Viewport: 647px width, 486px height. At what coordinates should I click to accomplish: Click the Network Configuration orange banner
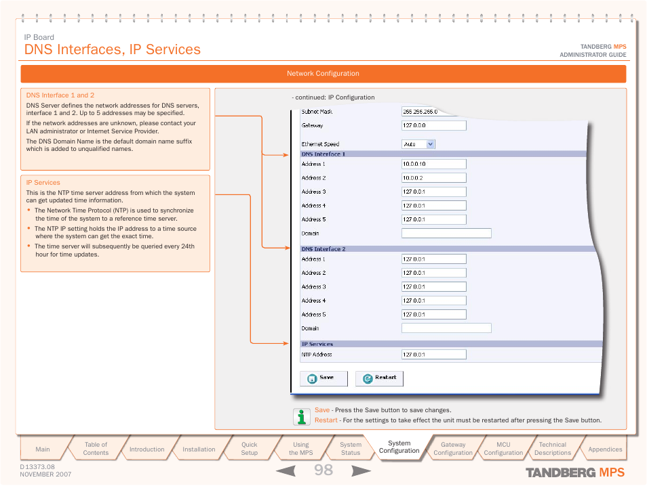click(323, 74)
